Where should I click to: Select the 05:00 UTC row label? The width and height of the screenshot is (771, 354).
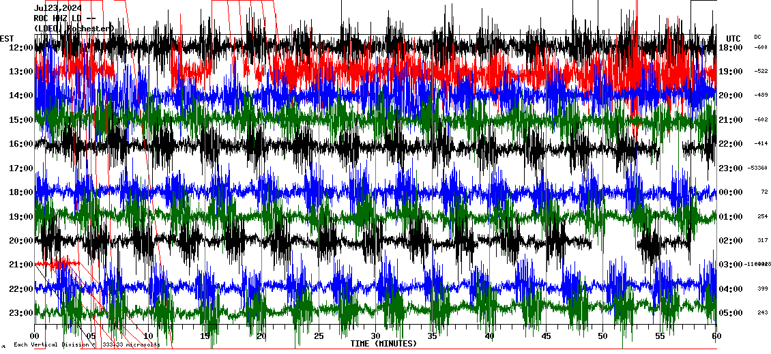coord(731,313)
